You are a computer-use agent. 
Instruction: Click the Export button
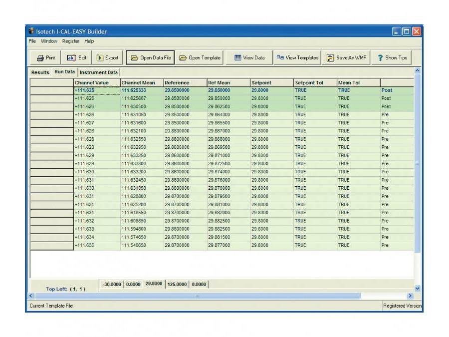pos(107,57)
